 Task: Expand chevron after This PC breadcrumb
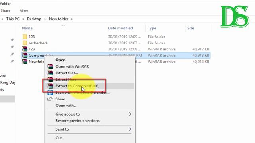pos(23,19)
